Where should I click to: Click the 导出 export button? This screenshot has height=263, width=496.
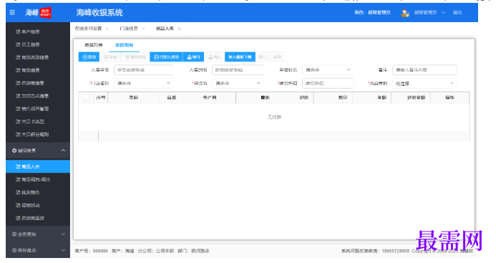(x=193, y=57)
